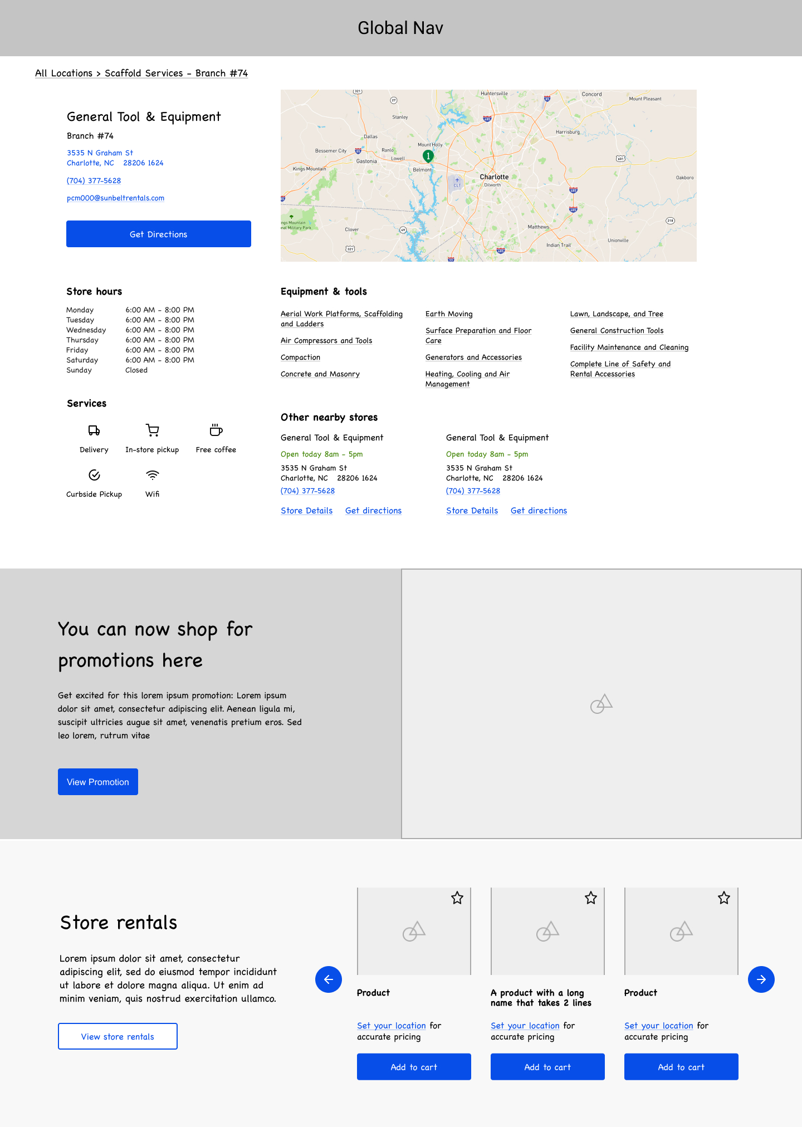Click the Charlotte label on the map

click(494, 177)
